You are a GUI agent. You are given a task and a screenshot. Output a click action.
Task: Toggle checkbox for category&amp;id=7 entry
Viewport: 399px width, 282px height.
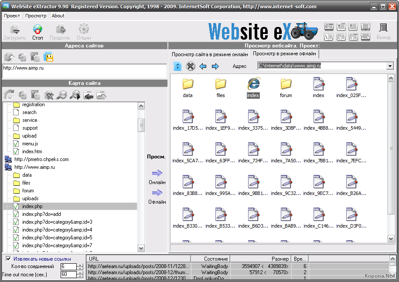[16, 246]
